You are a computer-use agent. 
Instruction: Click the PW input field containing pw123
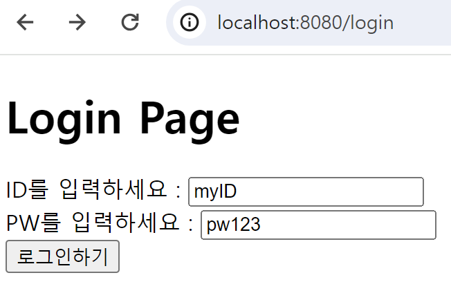pos(318,225)
